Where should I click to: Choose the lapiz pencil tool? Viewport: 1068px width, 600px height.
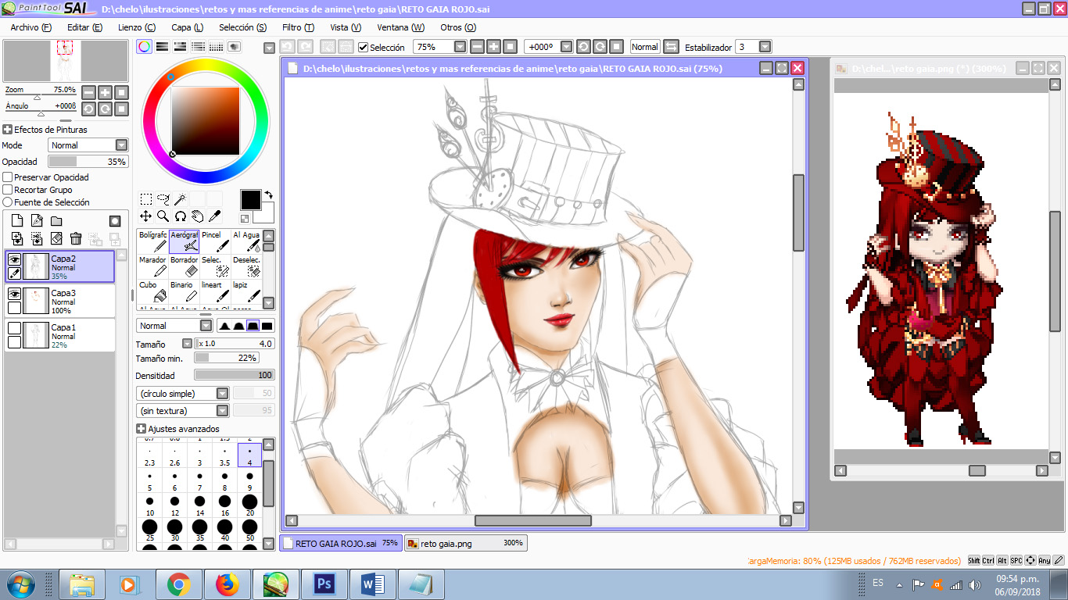[x=246, y=291]
